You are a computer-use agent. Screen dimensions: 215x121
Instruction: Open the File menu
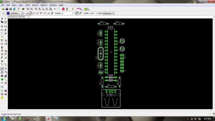point(3,5)
